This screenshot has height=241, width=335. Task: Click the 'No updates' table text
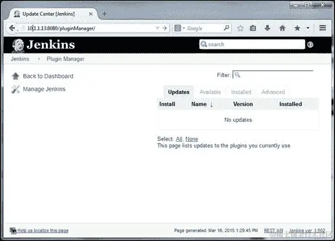[x=238, y=120]
